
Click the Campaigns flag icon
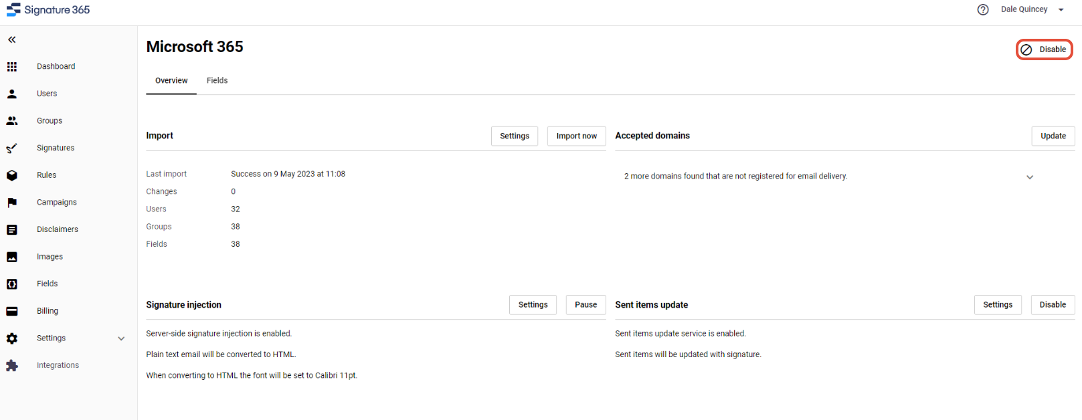click(12, 202)
